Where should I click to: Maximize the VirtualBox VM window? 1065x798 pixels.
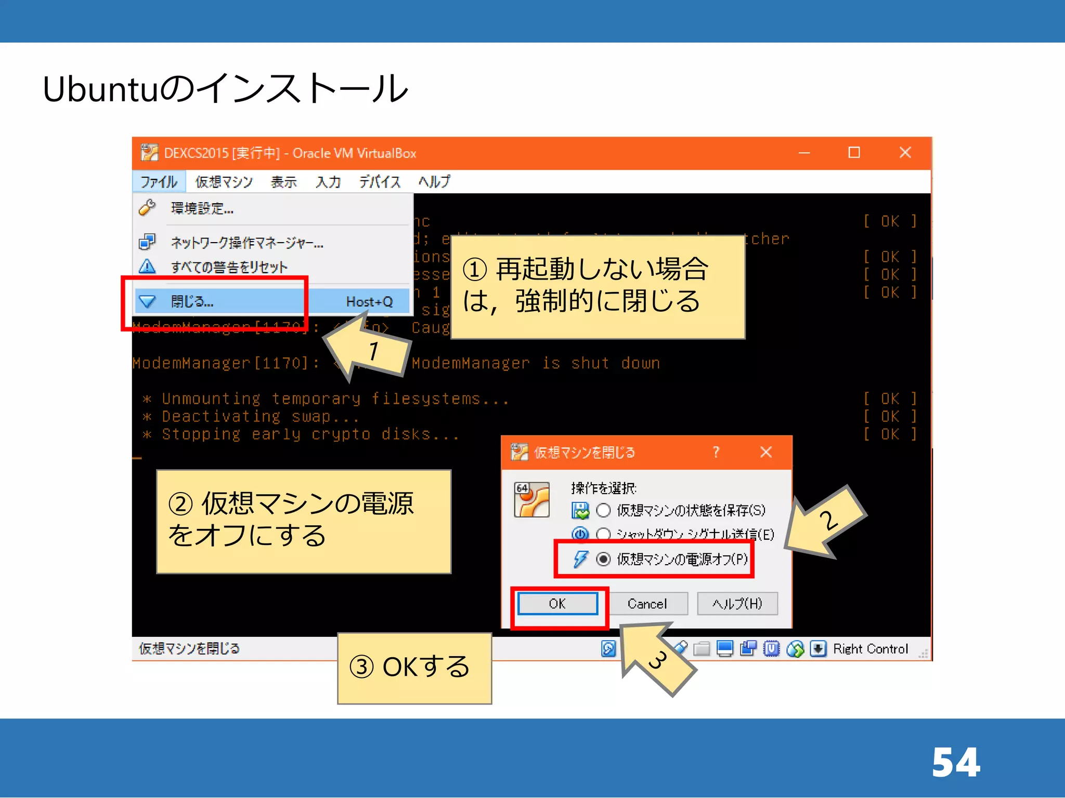pos(854,153)
